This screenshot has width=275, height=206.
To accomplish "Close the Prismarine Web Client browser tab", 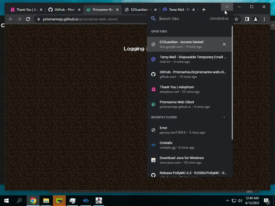I will point(117,10).
